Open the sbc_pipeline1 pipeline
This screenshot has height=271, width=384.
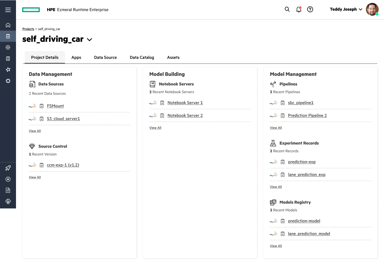(301, 103)
